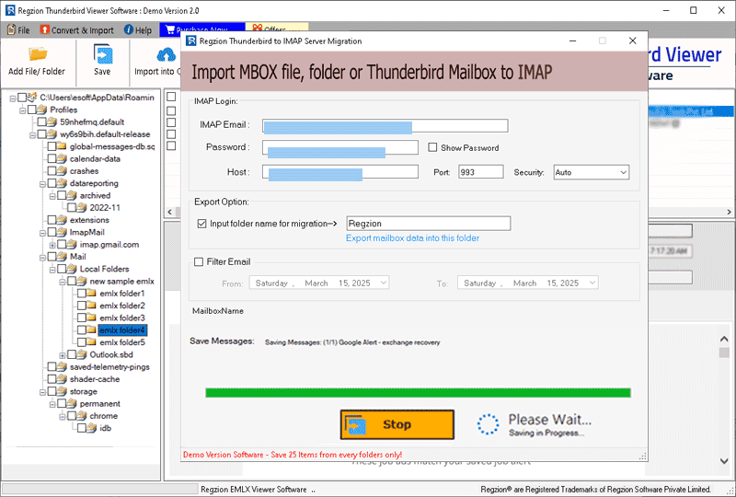Click the imap.gmail.com folder icon
Viewport: 736px width, 497px height.
(x=72, y=244)
